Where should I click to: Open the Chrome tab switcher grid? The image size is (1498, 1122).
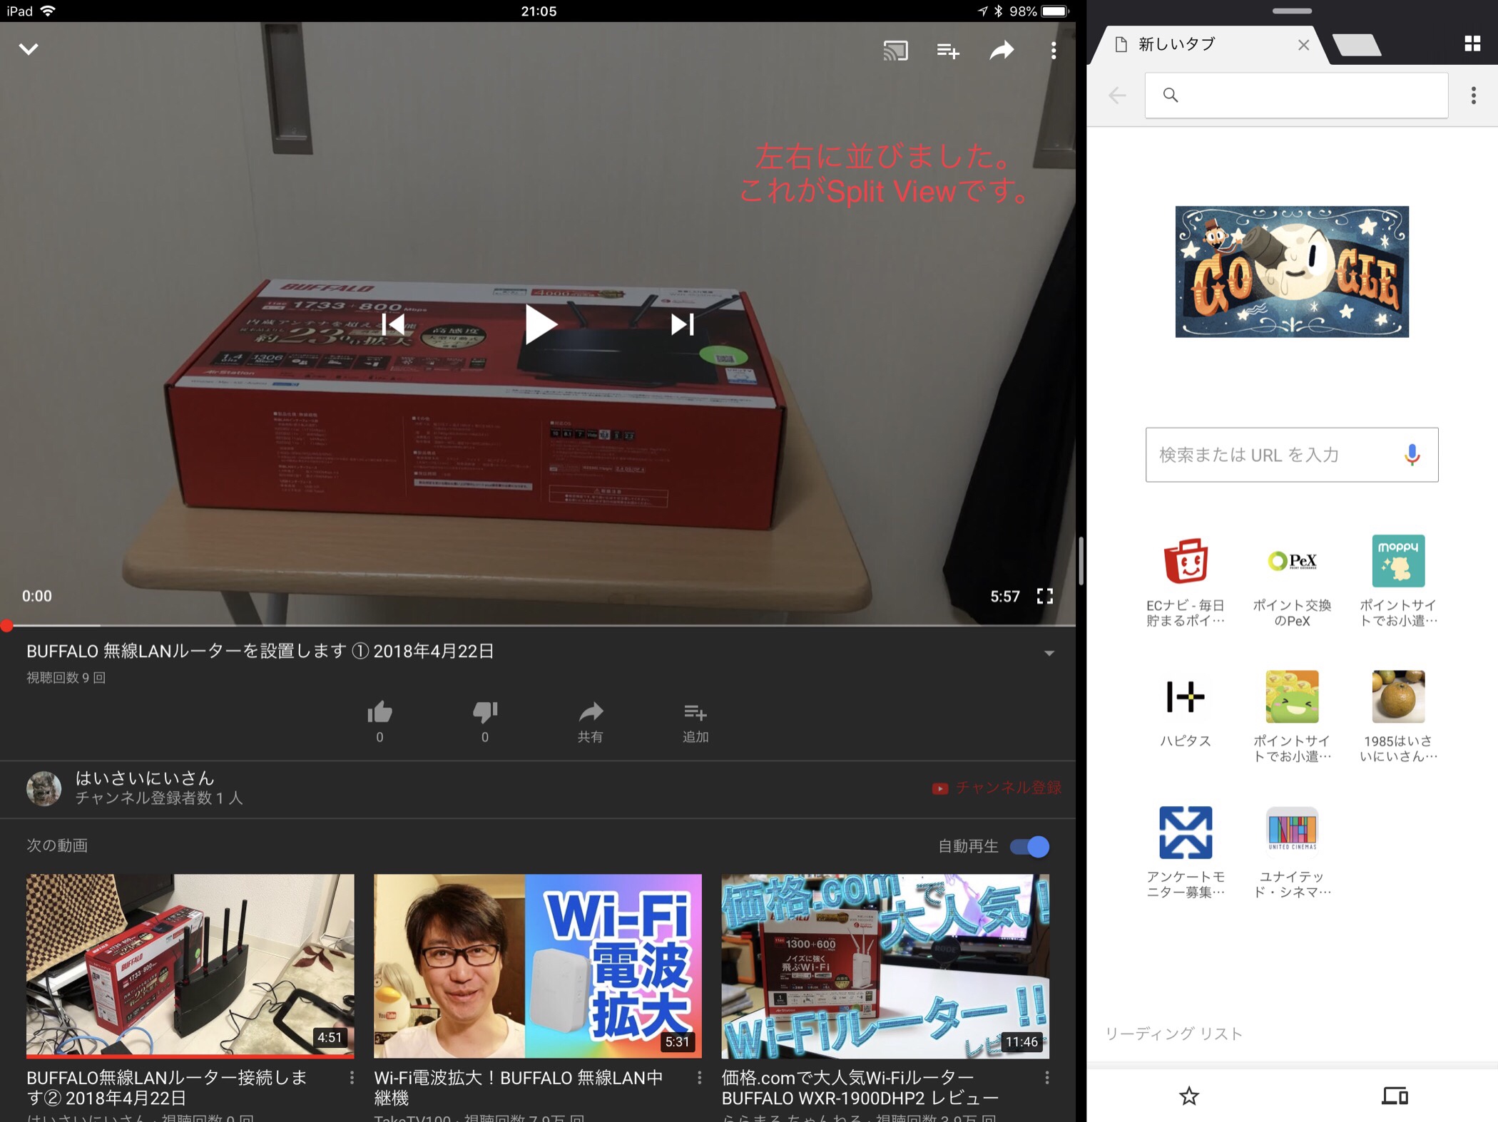click(1472, 44)
